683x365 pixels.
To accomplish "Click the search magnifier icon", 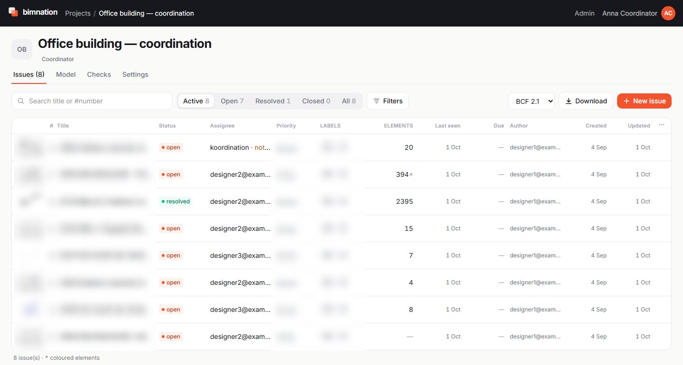I will click(x=21, y=101).
